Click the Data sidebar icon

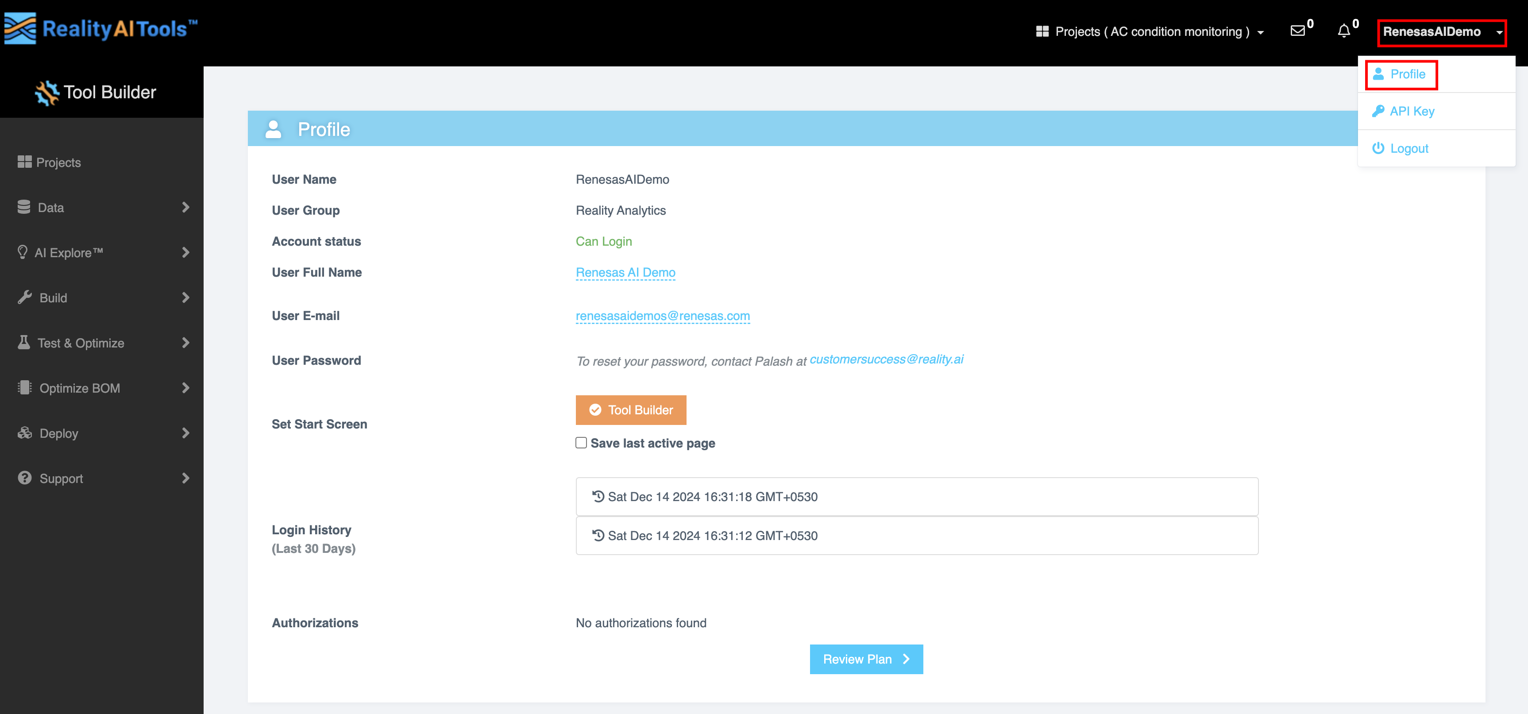tap(24, 207)
